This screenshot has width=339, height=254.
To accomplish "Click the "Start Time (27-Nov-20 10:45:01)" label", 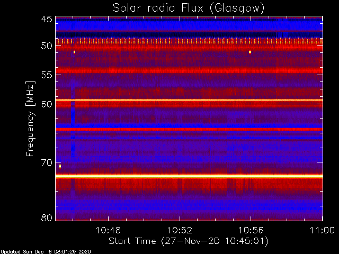I will [189, 241].
